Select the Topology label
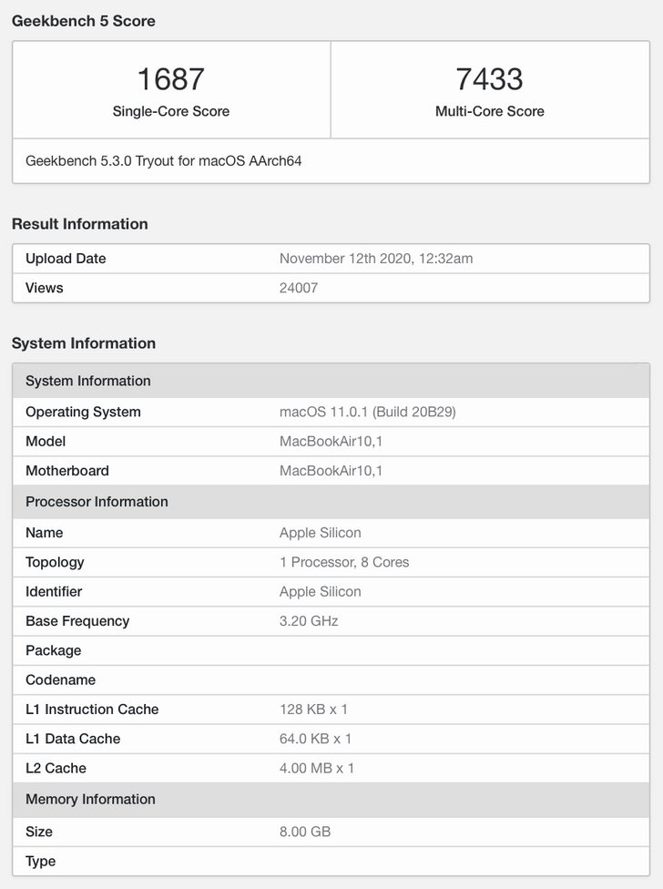Screen dimensions: 663x889 tap(55, 562)
